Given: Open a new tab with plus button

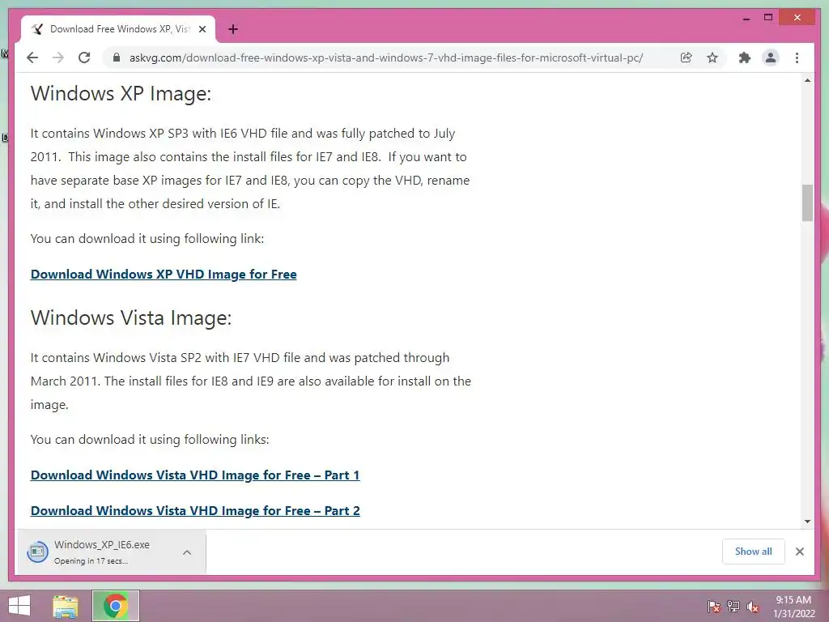Looking at the screenshot, I should (x=233, y=29).
